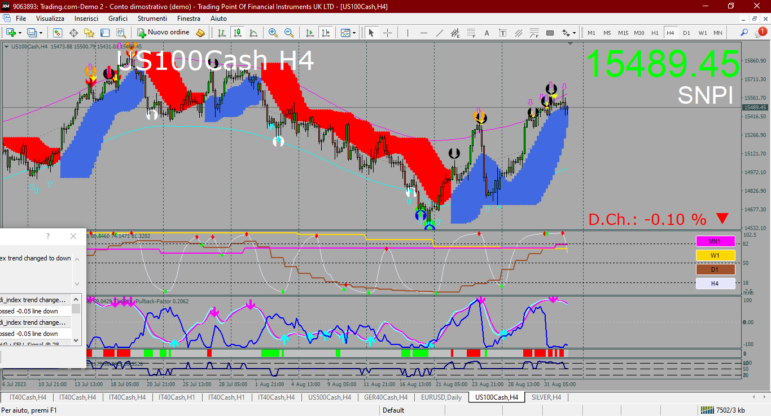Select the trendline drawing tool
Image resolution: width=771 pixels, height=416 pixels.
pyautogui.click(x=440, y=33)
